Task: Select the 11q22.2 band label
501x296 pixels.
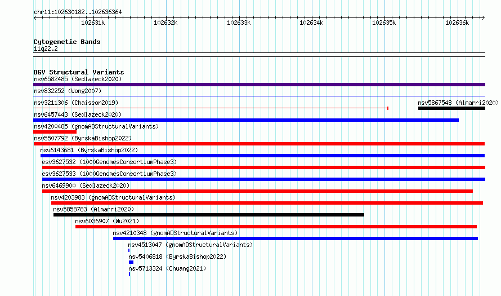Action: click(46, 48)
